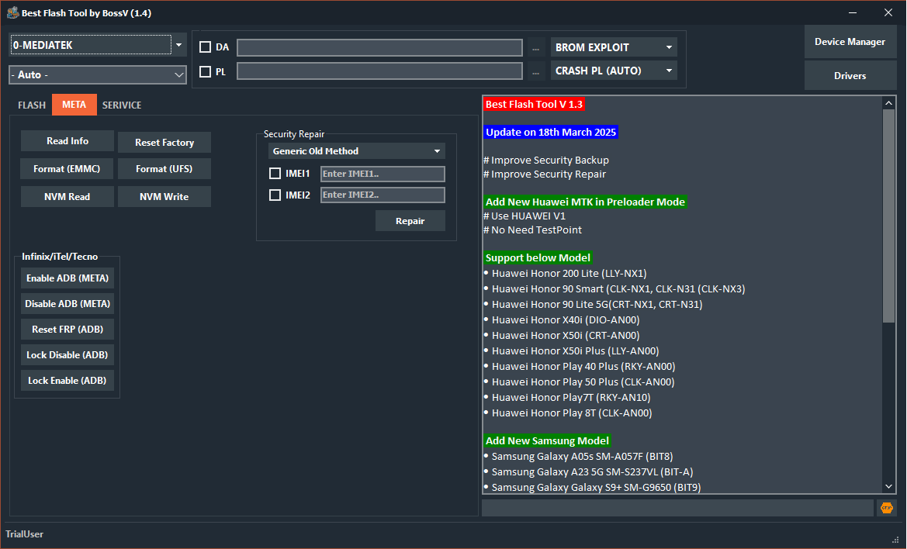Click the NVM Read button
Viewport: 907px width, 549px height.
pyautogui.click(x=67, y=196)
